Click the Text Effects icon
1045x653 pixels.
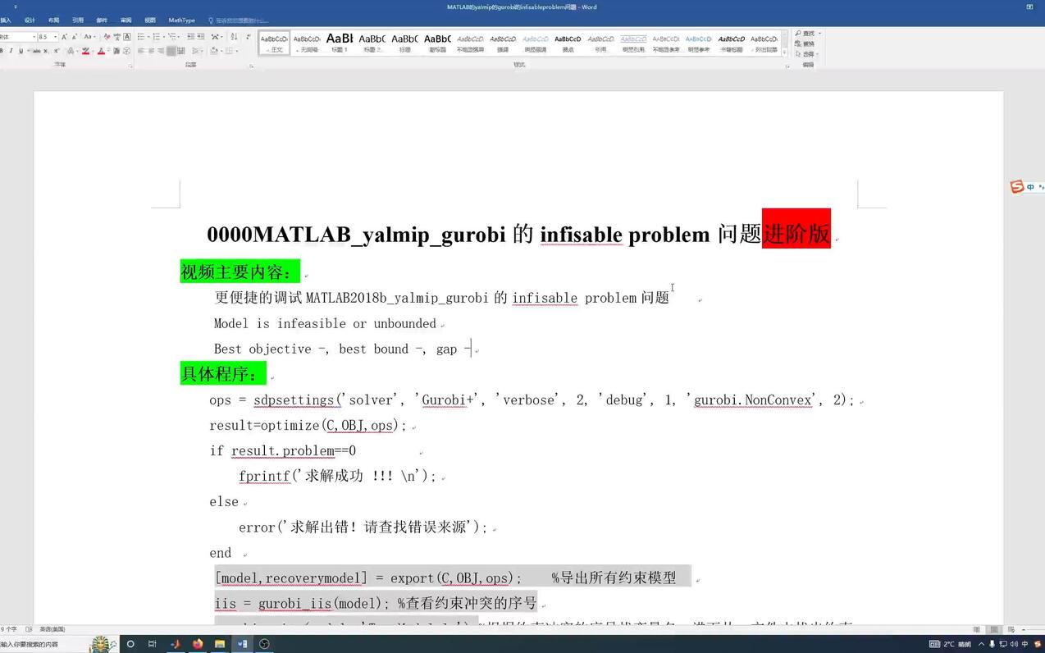[71, 51]
